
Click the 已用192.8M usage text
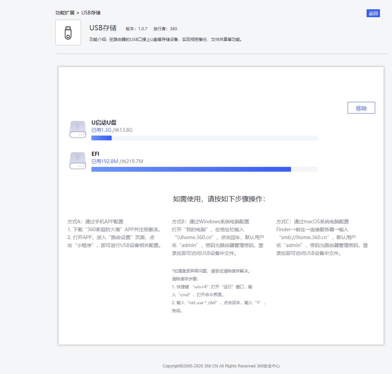tap(104, 161)
